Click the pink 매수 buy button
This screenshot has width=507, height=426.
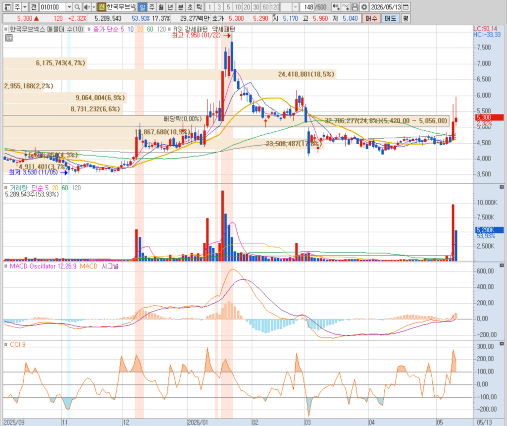pos(371,18)
